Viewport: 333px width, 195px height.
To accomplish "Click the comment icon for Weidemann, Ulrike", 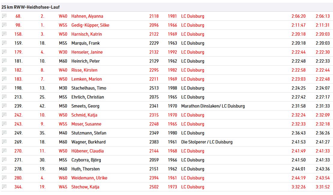I will click(x=4, y=178).
